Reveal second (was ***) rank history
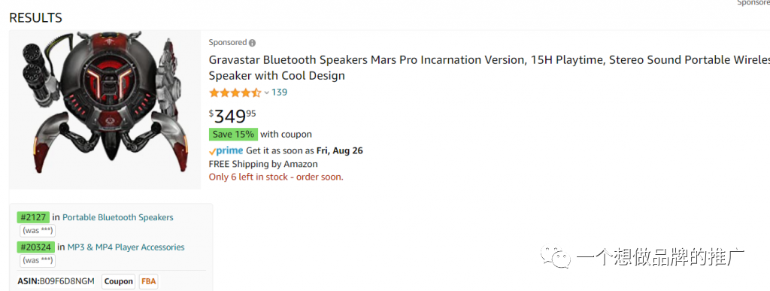This screenshot has width=770, height=291. 38,261
